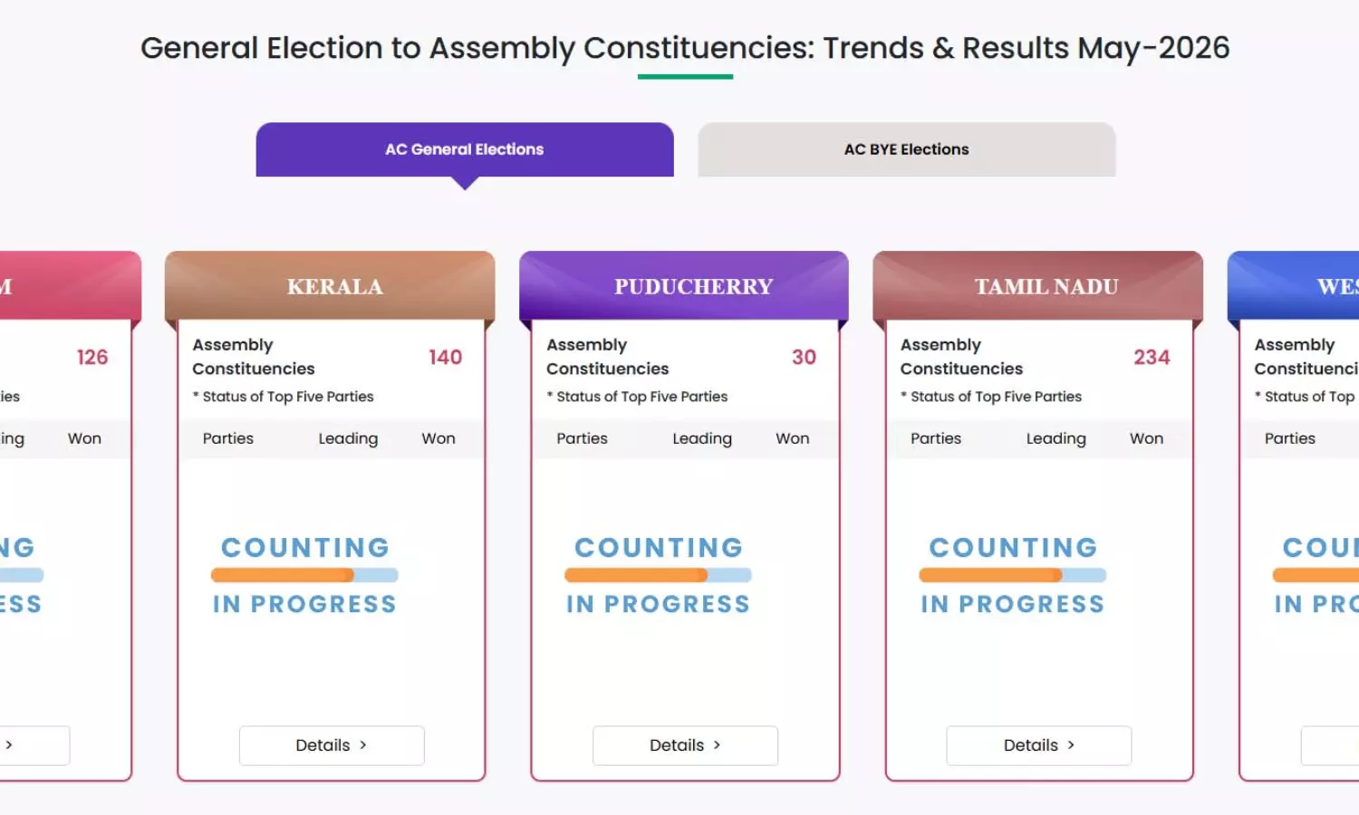The width and height of the screenshot is (1359, 815).
Task: Click the Puducherry counting progress bar
Action: pos(659,575)
